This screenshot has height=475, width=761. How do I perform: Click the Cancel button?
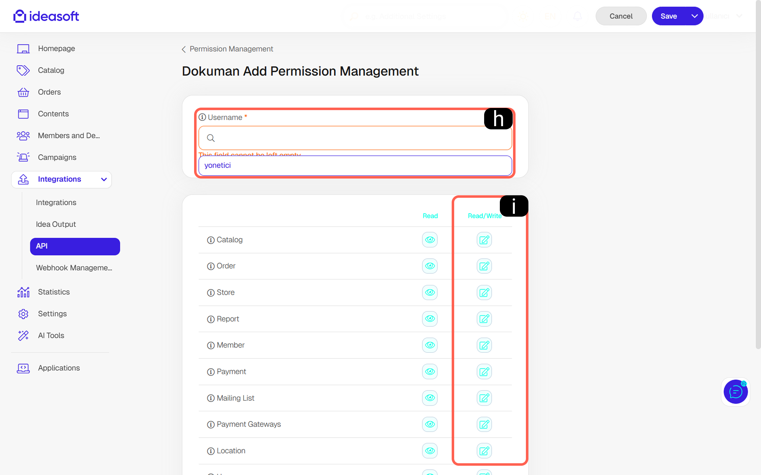pos(621,16)
